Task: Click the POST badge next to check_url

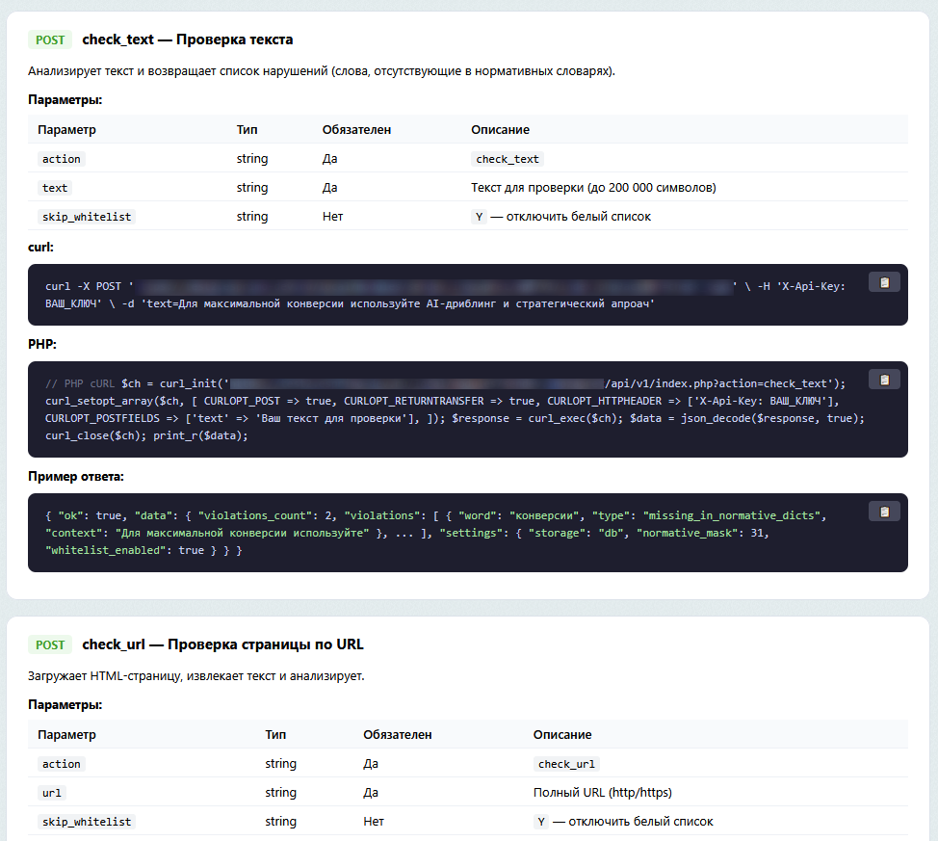Action: [49, 644]
